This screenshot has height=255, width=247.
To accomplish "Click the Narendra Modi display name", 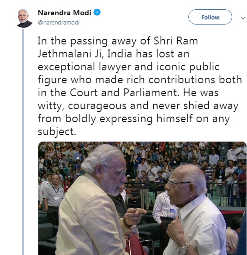I will coord(65,12).
